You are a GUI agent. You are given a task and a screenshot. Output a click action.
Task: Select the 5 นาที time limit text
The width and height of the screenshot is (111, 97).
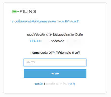click(76, 53)
